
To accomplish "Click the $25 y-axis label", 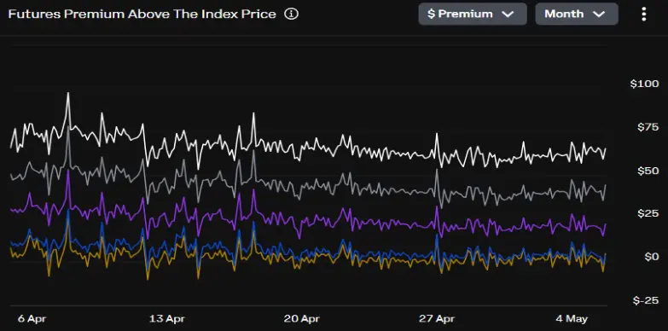I will pos(648,213).
